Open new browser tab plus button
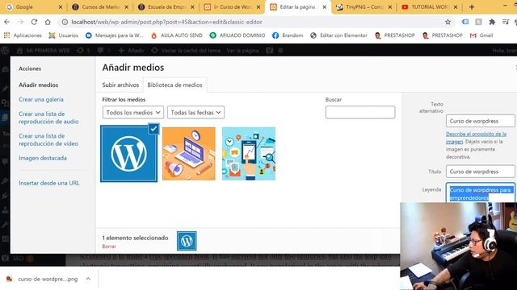Screen dimensions: 517x290 [472, 7]
